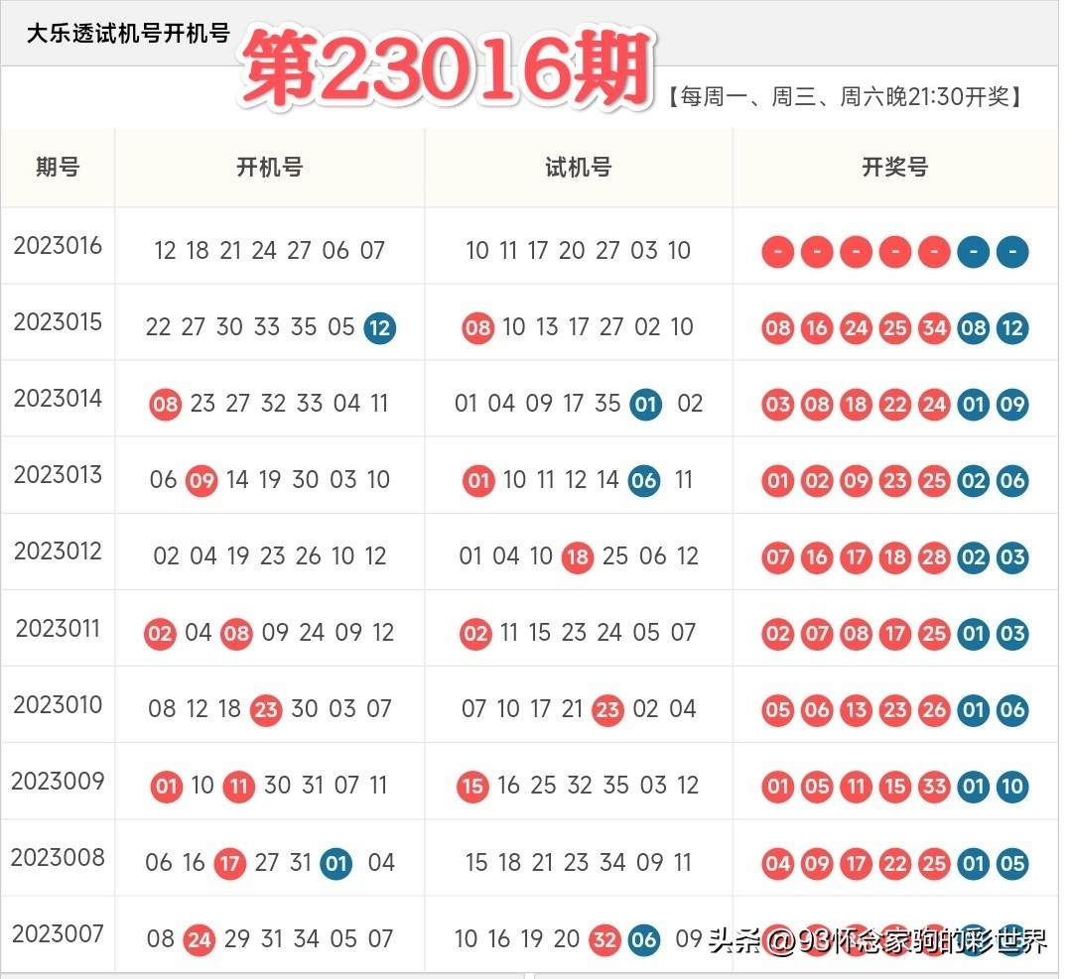Click the 大乐透试机号开机号 title text
Image resolution: width=1072 pixels, height=979 pixels.
tap(128, 34)
